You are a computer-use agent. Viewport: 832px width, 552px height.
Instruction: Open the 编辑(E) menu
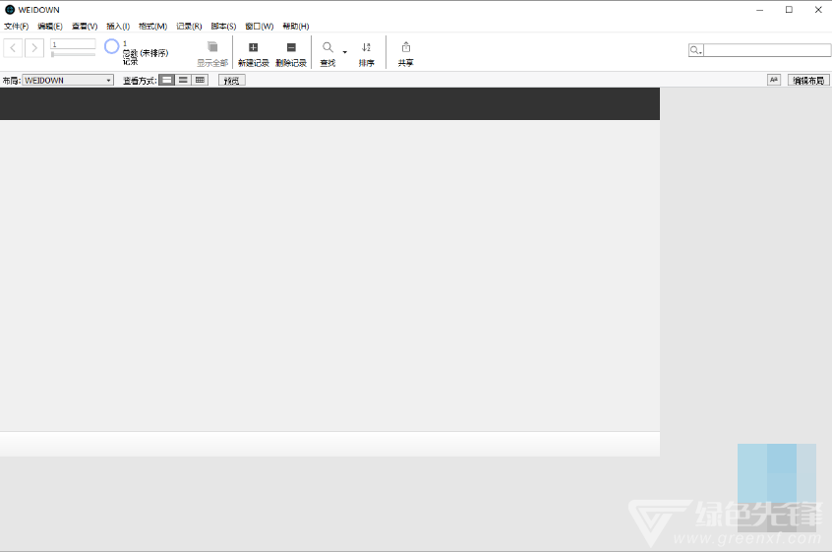[50, 26]
